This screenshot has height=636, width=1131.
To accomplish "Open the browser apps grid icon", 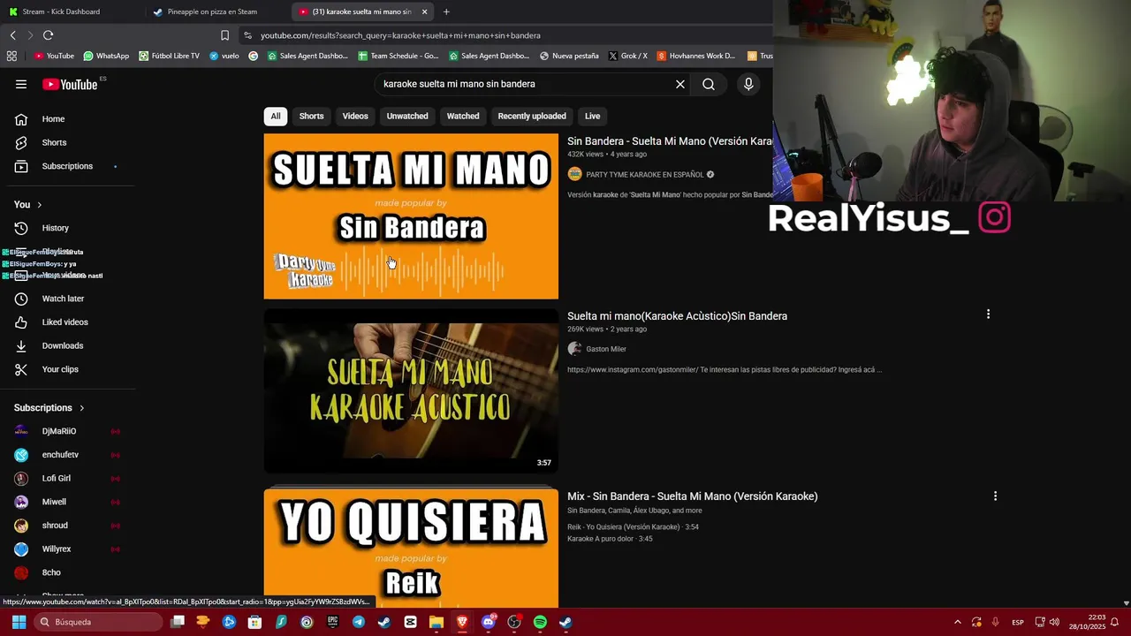I will (x=11, y=56).
